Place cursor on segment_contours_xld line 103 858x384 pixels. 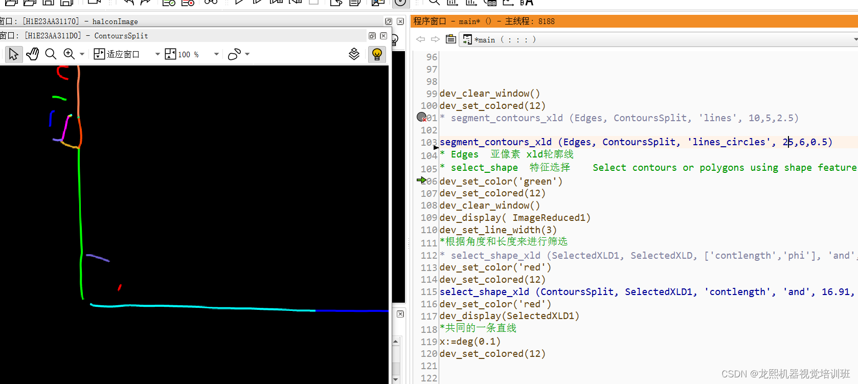(x=636, y=142)
